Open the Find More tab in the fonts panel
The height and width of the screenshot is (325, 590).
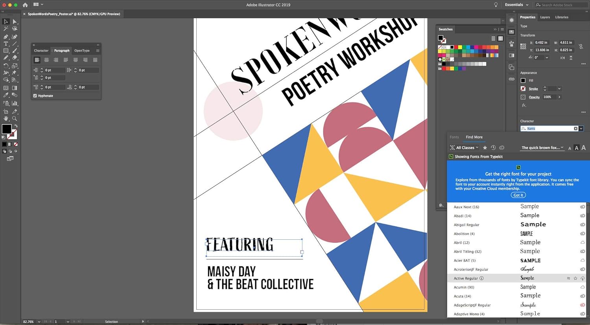tap(474, 137)
